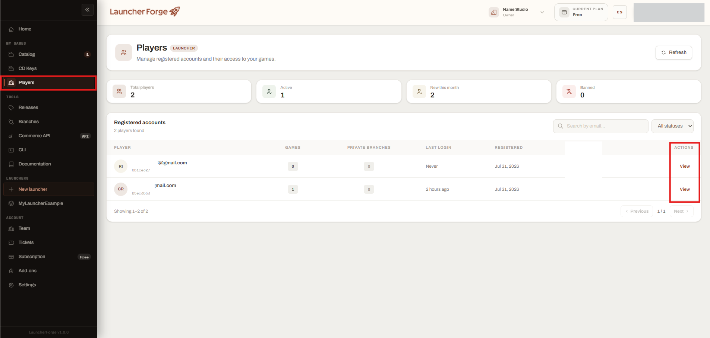Click the CD Keys icon in sidebar
The width and height of the screenshot is (710, 338).
click(x=11, y=68)
